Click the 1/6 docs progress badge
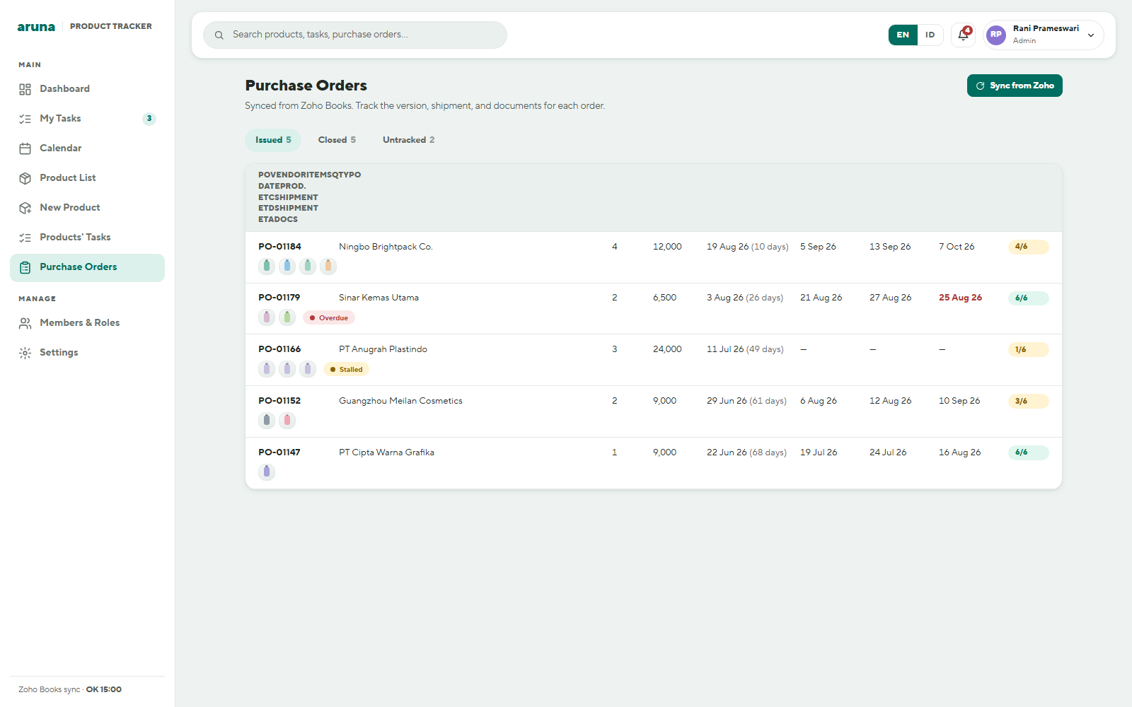 (x=1028, y=350)
